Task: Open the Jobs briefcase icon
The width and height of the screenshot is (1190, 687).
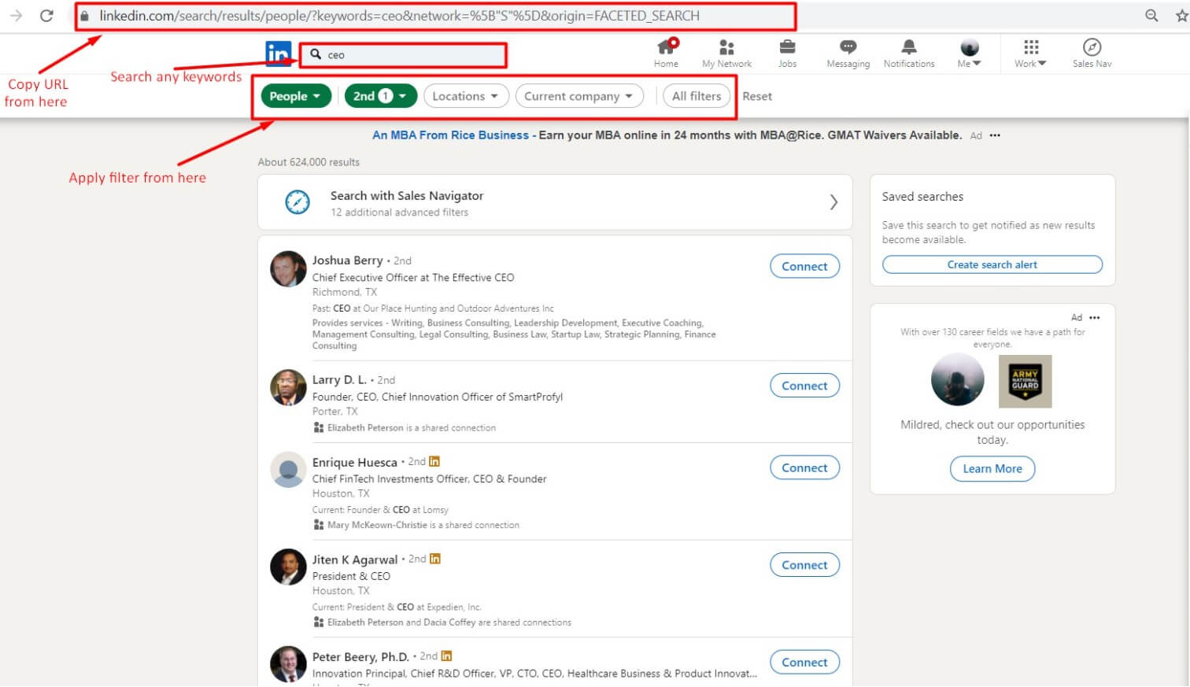Action: tap(787, 54)
